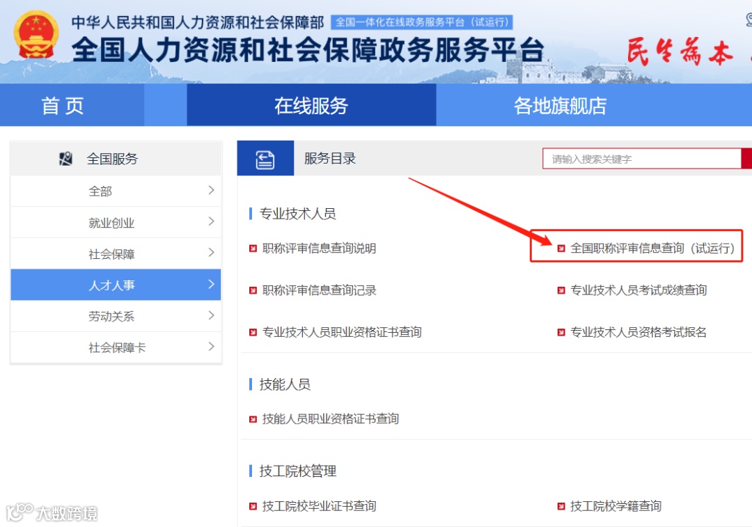Viewport: 752px width, 527px height.
Task: Open the 在线服务 tab
Action: (311, 105)
